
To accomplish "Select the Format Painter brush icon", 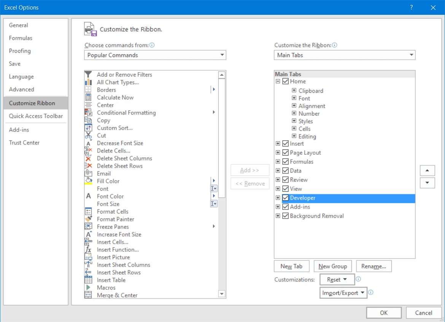I will (88, 219).
